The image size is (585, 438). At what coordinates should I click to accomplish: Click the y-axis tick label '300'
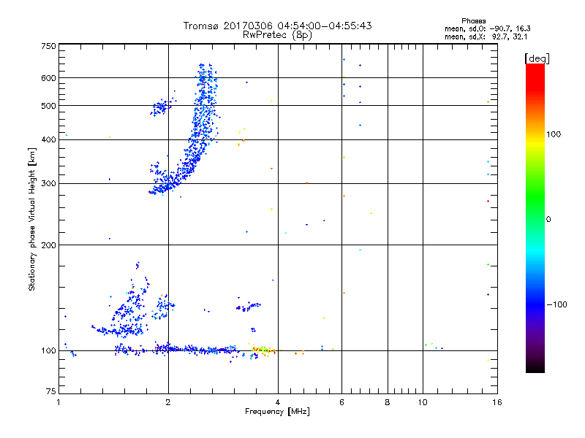[48, 184]
